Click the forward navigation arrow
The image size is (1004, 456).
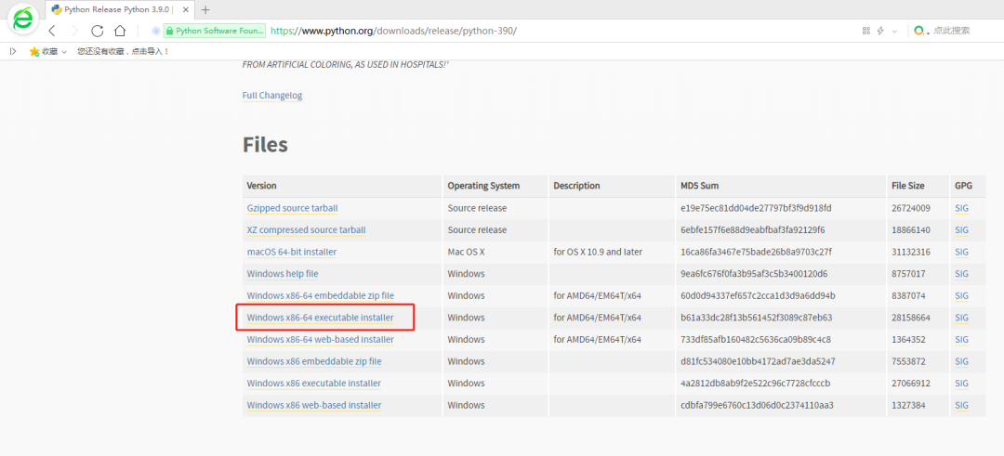click(75, 31)
